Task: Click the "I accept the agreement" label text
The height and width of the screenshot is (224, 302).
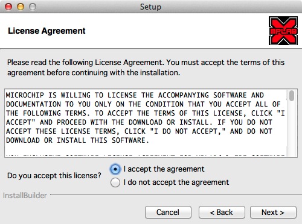Action: (164, 169)
